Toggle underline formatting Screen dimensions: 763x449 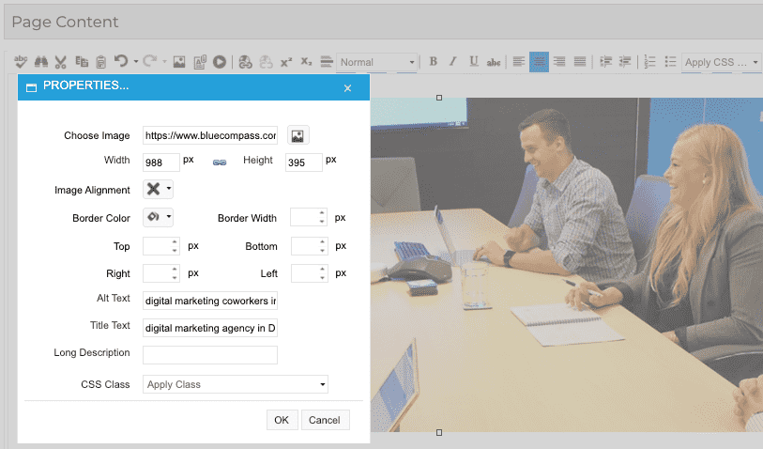(x=473, y=62)
